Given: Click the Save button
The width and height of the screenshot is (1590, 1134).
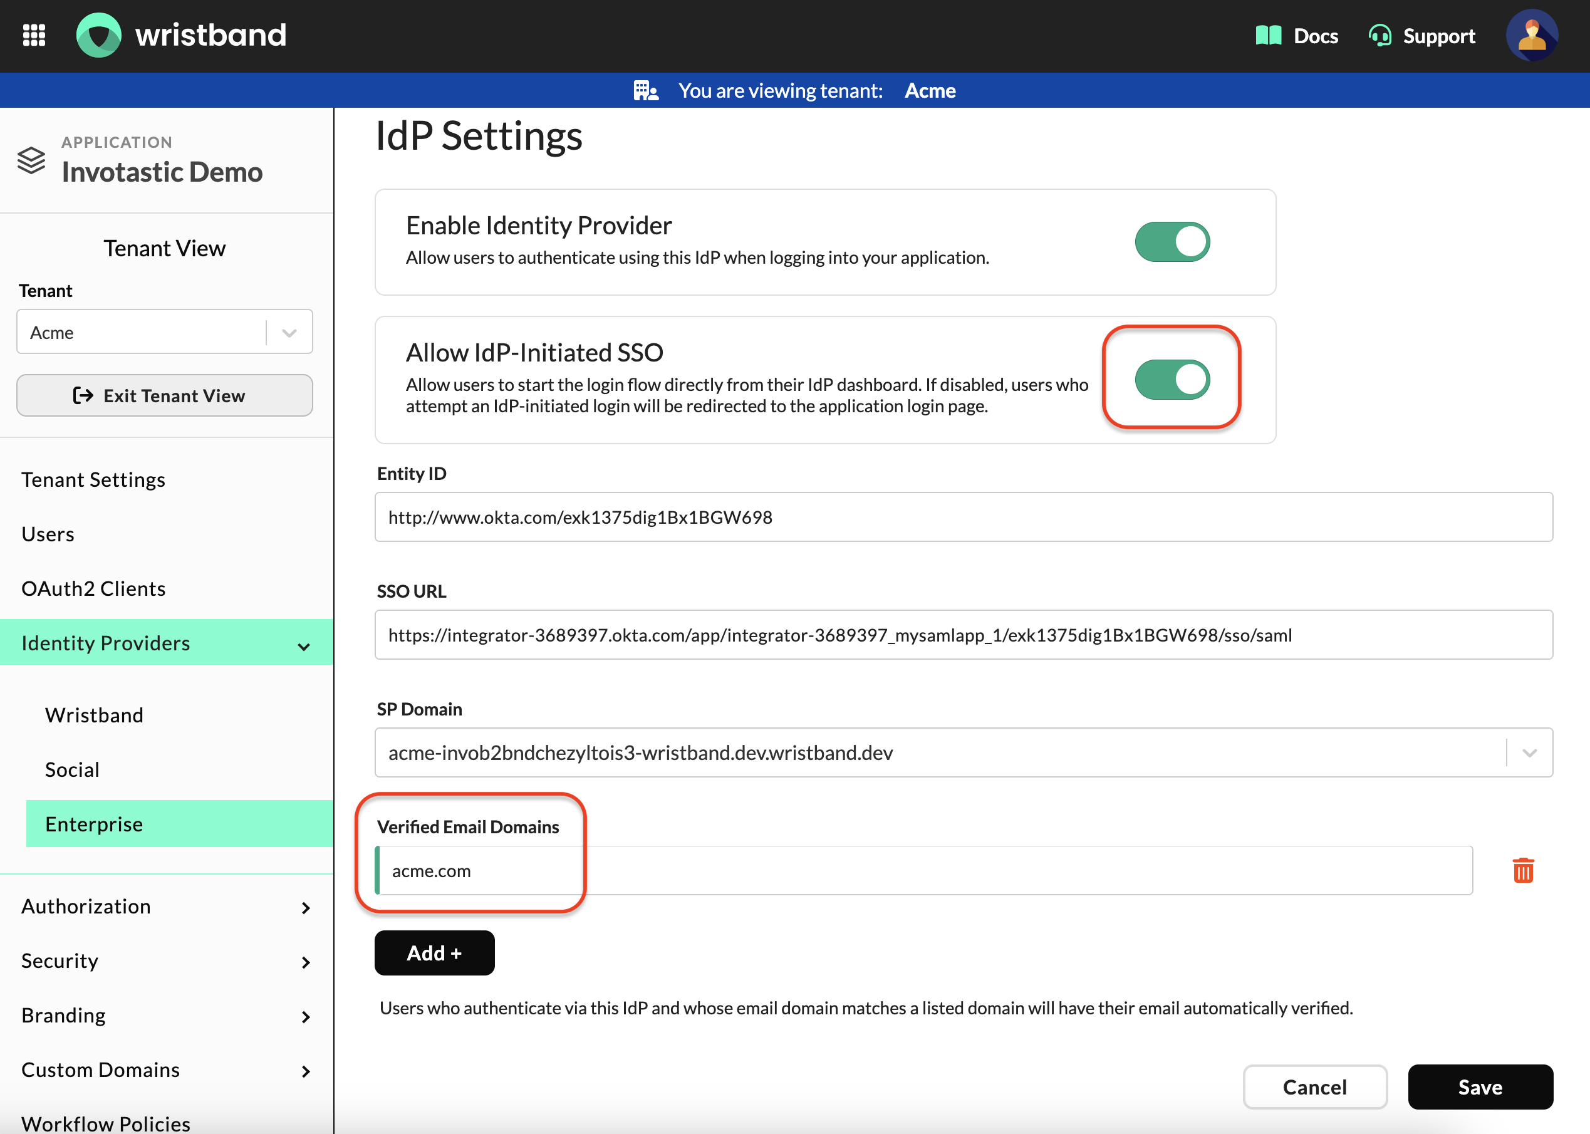Looking at the screenshot, I should pyautogui.click(x=1480, y=1086).
